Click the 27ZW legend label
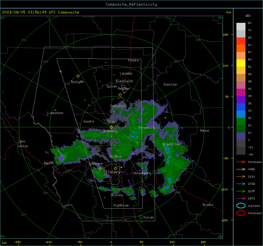The height and width of the screenshot is (246, 263). 251,184
